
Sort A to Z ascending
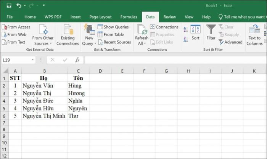pyautogui.click(x=186, y=29)
